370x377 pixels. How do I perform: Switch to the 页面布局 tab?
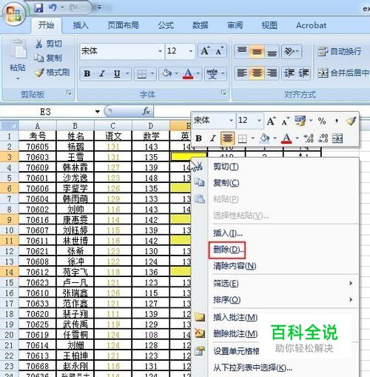tap(124, 25)
